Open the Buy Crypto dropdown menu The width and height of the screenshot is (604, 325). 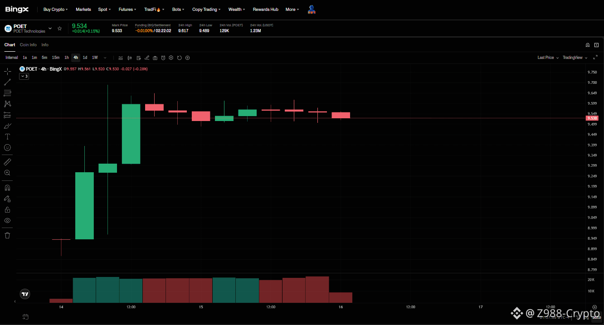pyautogui.click(x=55, y=9)
